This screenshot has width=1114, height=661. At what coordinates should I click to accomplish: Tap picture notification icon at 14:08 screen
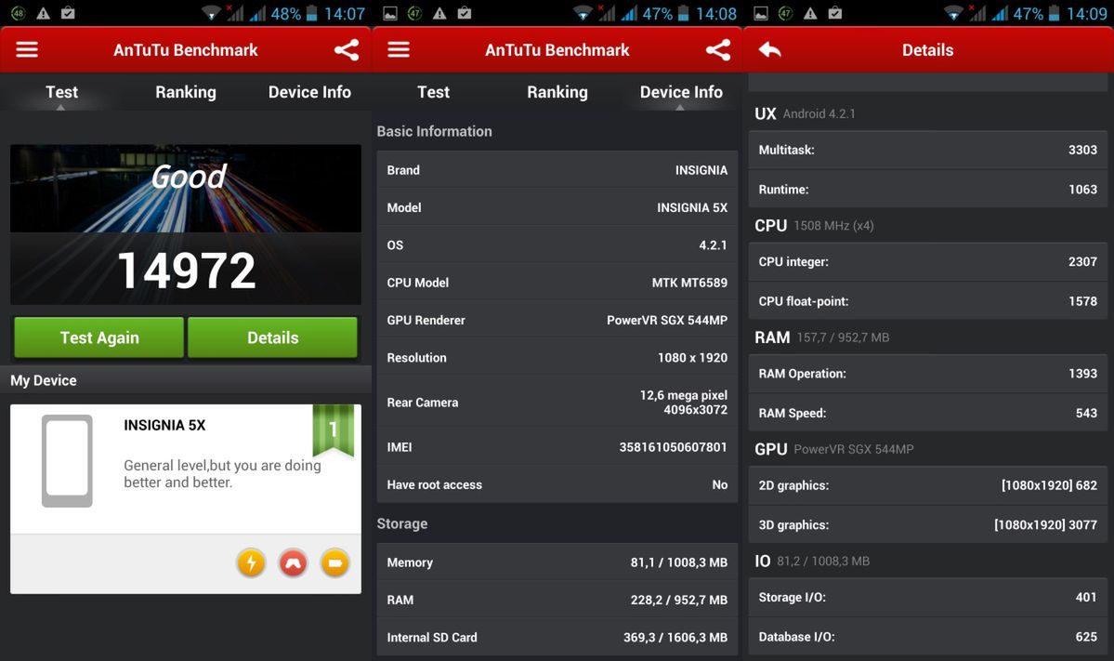[390, 14]
